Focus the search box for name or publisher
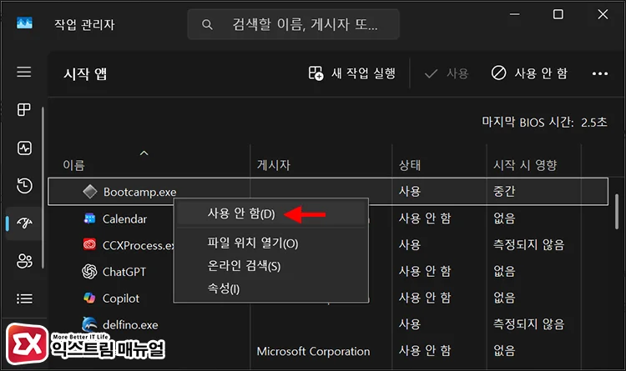626x371 pixels. click(294, 25)
